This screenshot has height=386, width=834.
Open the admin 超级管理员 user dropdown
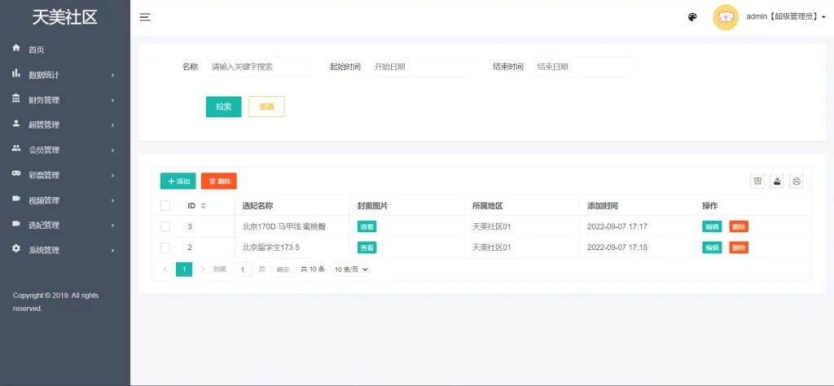click(x=786, y=17)
